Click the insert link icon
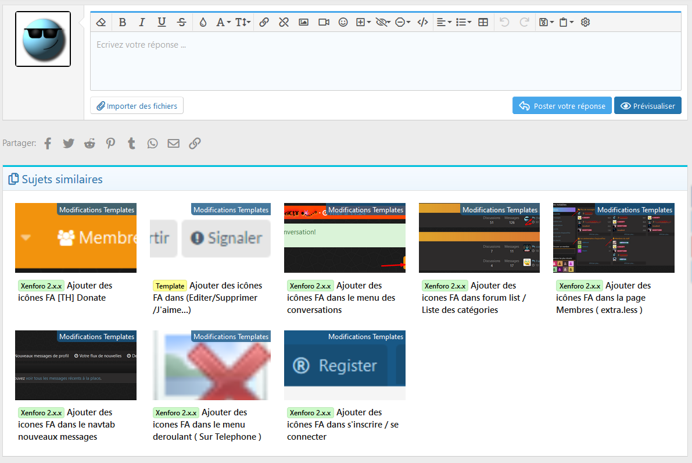This screenshot has height=463, width=692. tap(264, 22)
